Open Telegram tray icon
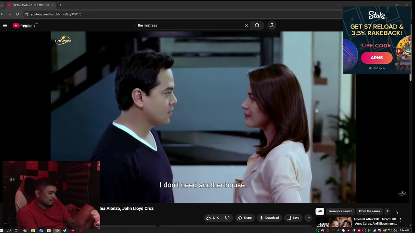Viewport: 415px width, 233px height. (x=354, y=230)
